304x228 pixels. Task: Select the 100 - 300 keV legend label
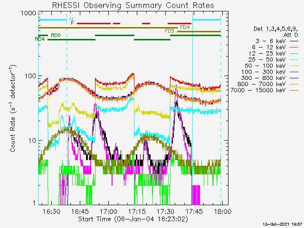click(x=264, y=72)
